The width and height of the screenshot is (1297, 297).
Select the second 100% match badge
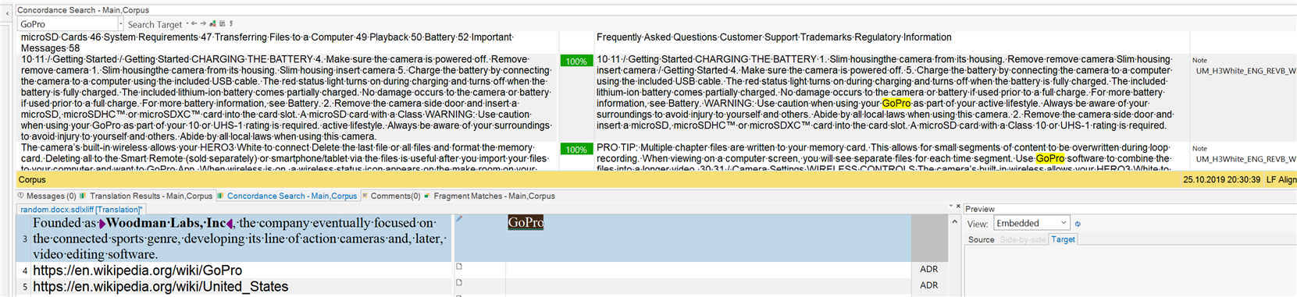(576, 150)
